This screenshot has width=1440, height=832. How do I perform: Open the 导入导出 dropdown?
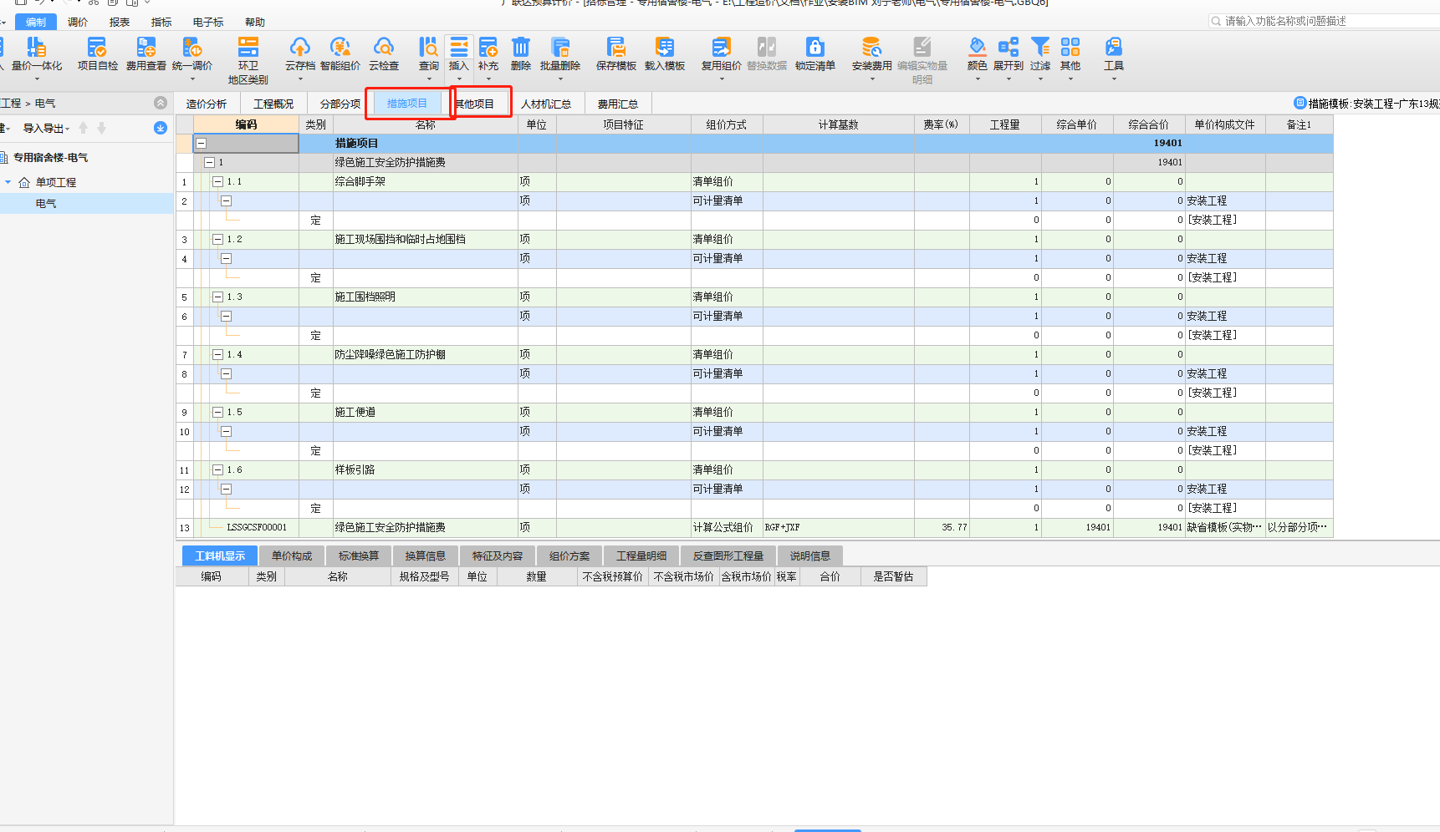point(46,128)
